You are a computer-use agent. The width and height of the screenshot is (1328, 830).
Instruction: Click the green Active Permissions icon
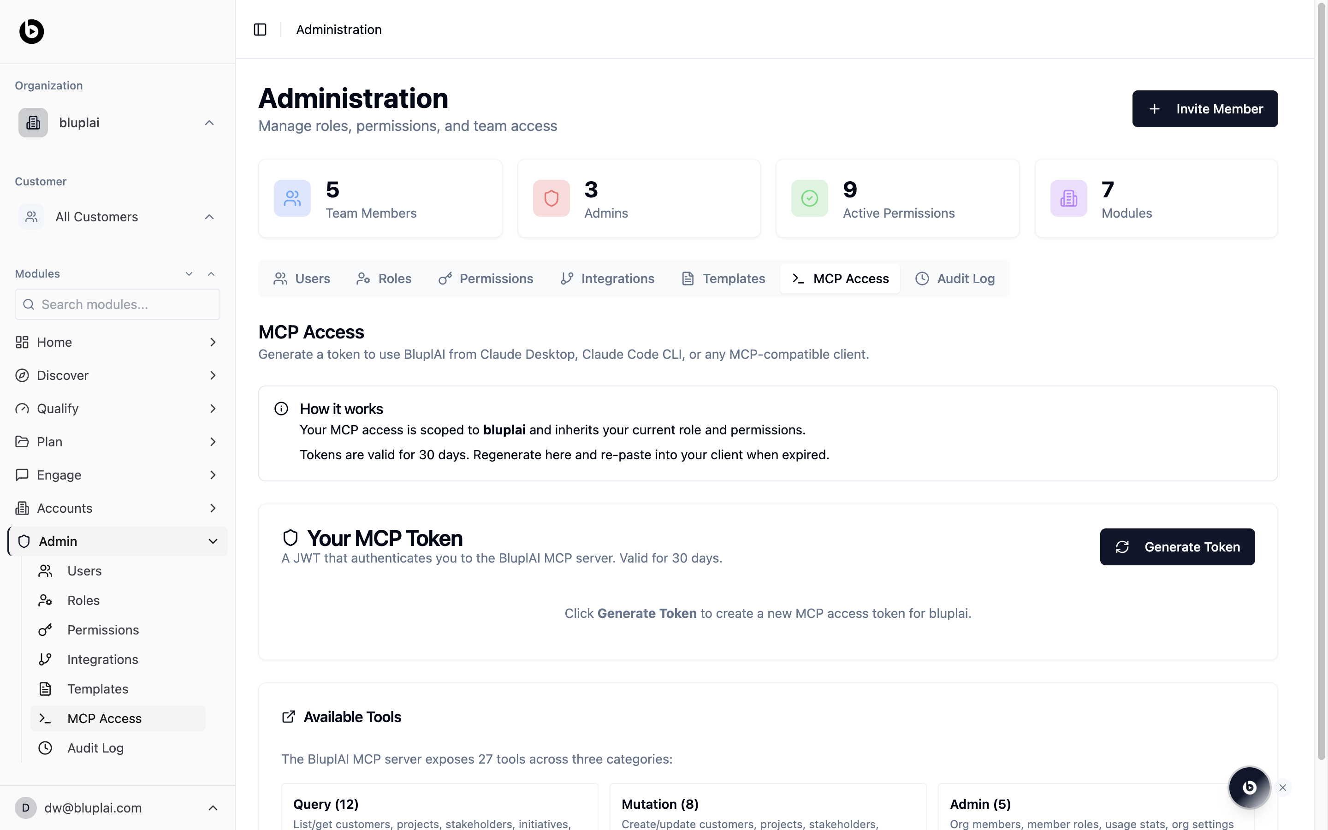(809, 198)
